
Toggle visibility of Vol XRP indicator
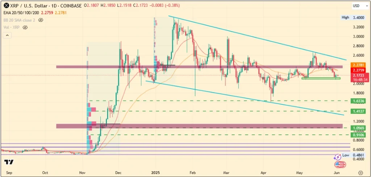25,27
